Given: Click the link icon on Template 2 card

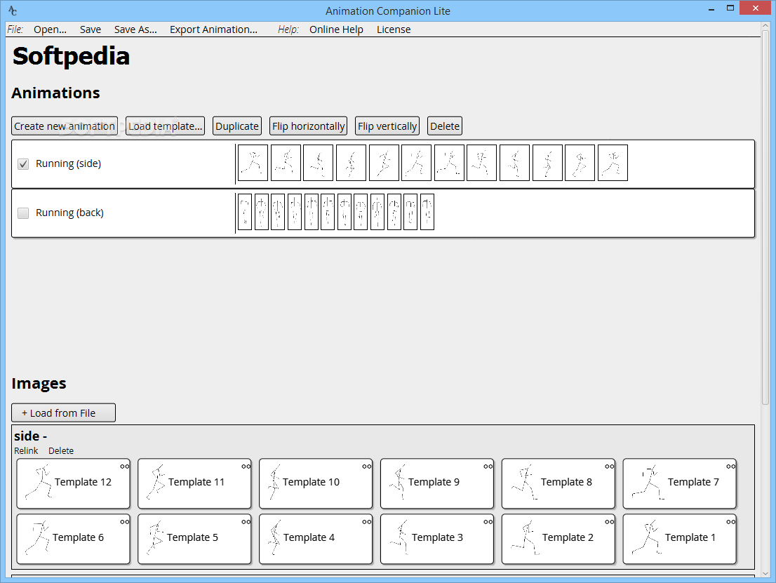Looking at the screenshot, I should [x=609, y=522].
